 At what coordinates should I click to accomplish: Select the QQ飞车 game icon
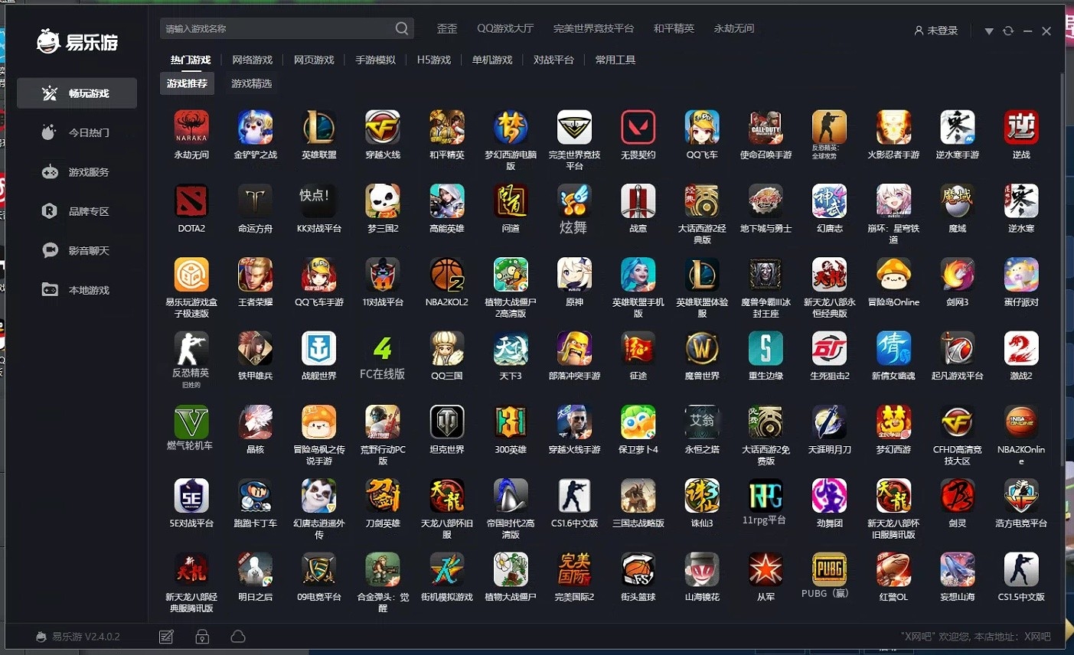click(x=702, y=128)
